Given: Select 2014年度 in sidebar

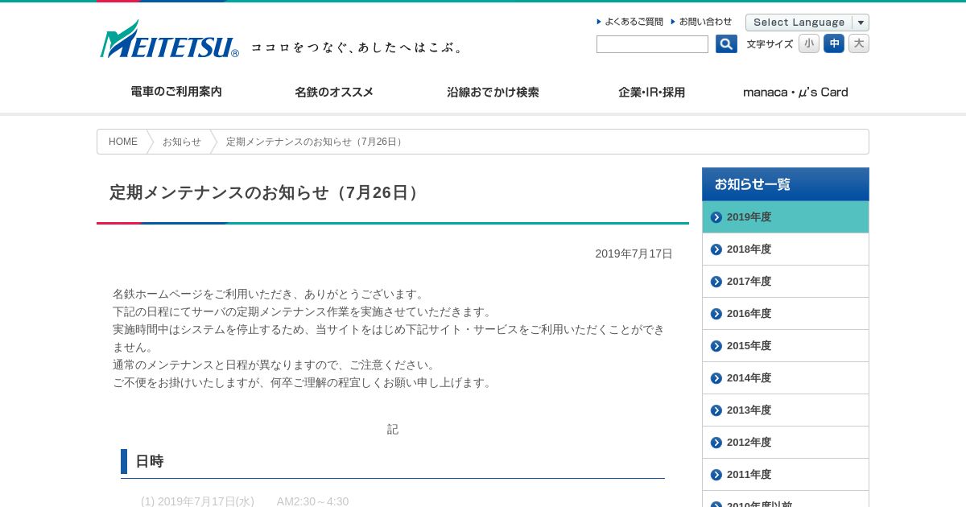Looking at the screenshot, I should click(x=786, y=378).
